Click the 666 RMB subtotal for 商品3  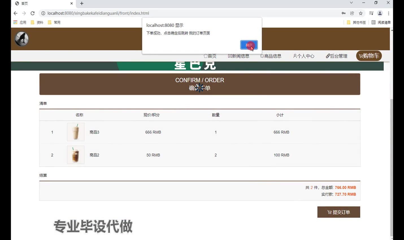click(281, 132)
